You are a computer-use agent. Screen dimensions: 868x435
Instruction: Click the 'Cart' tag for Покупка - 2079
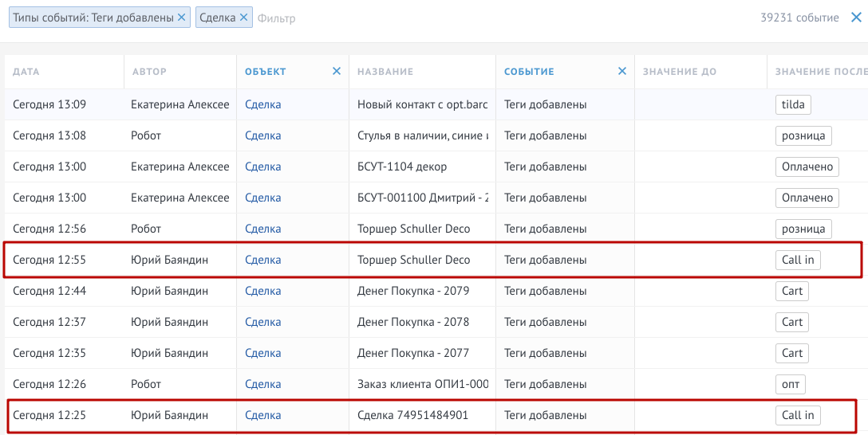click(x=792, y=291)
